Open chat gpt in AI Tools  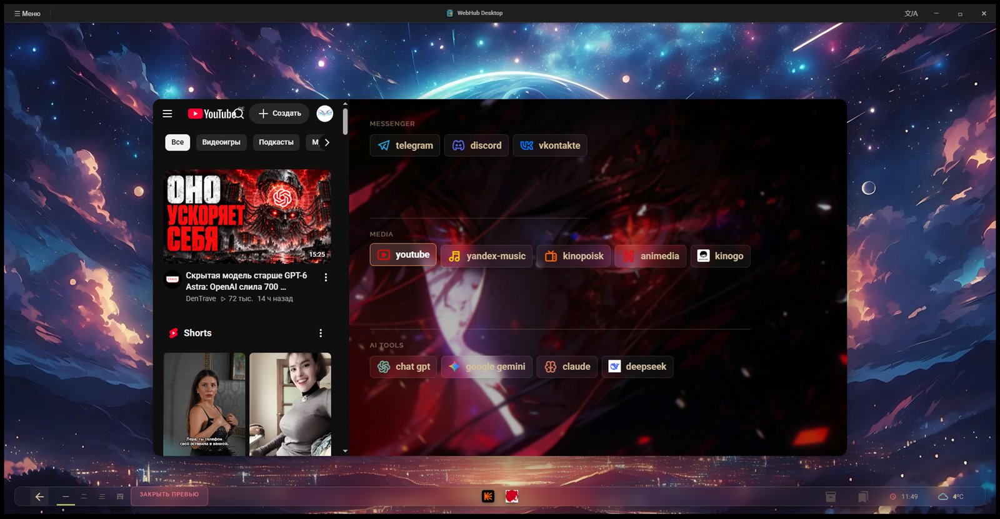pyautogui.click(x=403, y=367)
